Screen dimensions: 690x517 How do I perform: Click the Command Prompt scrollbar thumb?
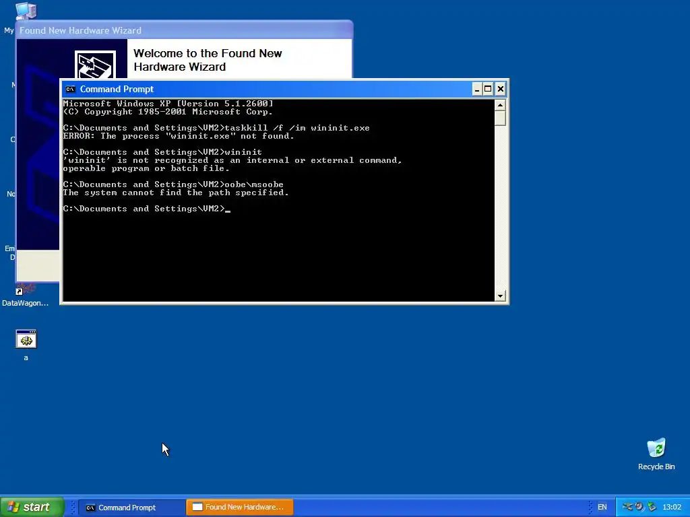pos(500,118)
